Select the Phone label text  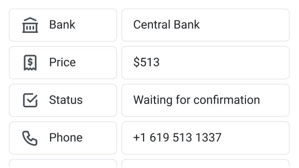[66, 137]
